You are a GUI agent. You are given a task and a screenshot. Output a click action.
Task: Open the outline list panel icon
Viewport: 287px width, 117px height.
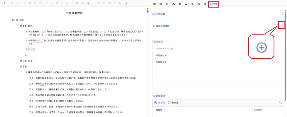pyautogui.click(x=154, y=4)
